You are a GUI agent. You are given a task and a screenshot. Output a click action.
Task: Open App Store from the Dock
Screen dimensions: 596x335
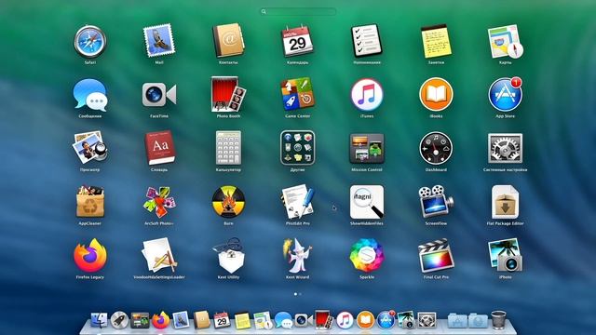pyautogui.click(x=386, y=320)
